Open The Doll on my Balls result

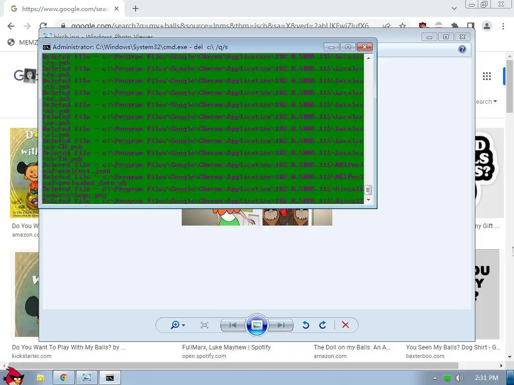pos(352,347)
